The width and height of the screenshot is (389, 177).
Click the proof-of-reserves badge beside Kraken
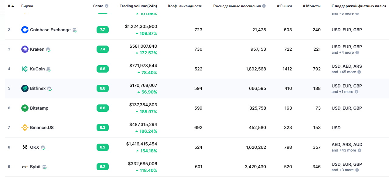click(48, 49)
